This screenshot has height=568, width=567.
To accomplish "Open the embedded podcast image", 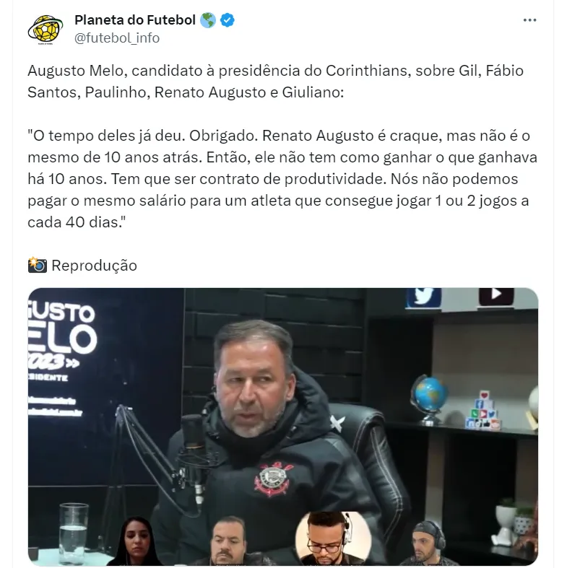I will point(283,427).
